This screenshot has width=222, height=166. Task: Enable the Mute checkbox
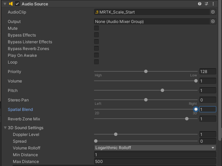pos(96,28)
